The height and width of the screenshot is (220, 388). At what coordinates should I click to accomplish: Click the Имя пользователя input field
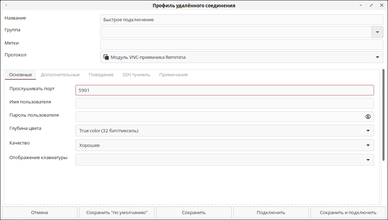[225, 103]
